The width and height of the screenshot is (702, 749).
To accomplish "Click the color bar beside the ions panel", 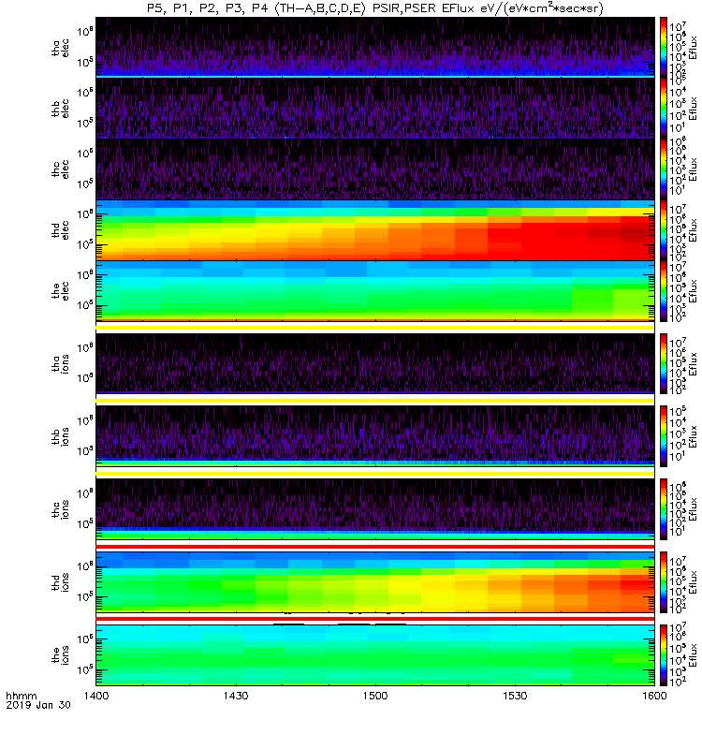I will [664, 654].
